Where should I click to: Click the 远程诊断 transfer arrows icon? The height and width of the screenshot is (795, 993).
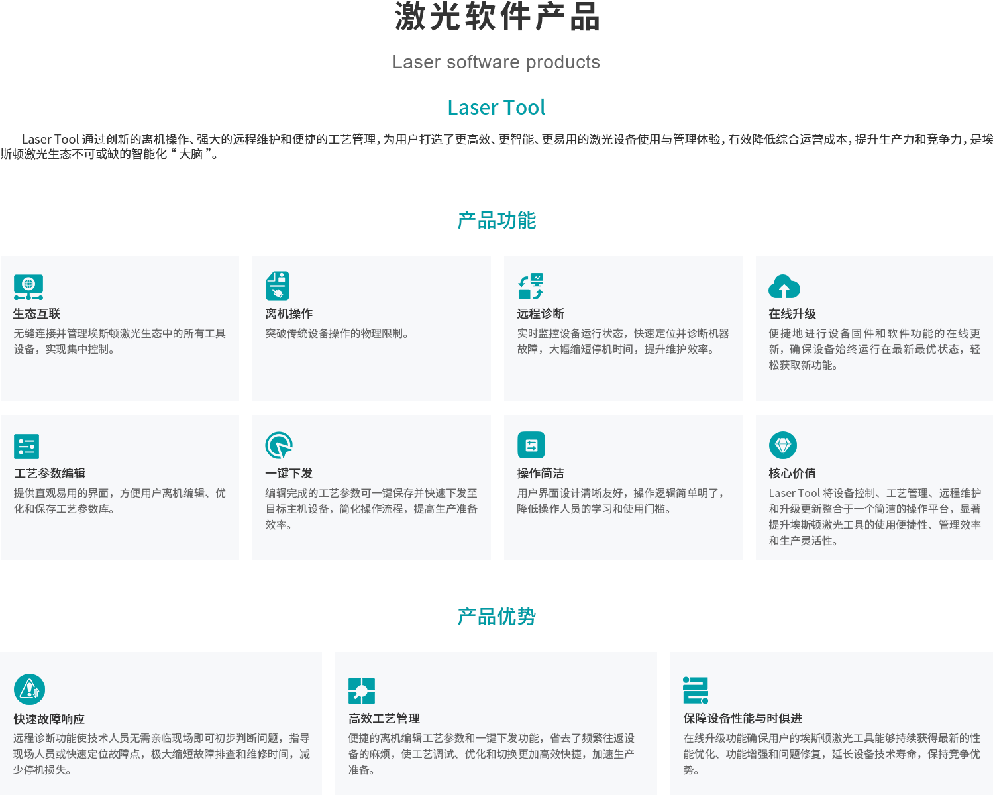pos(529,285)
